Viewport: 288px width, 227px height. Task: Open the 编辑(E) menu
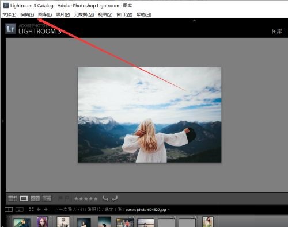point(27,14)
